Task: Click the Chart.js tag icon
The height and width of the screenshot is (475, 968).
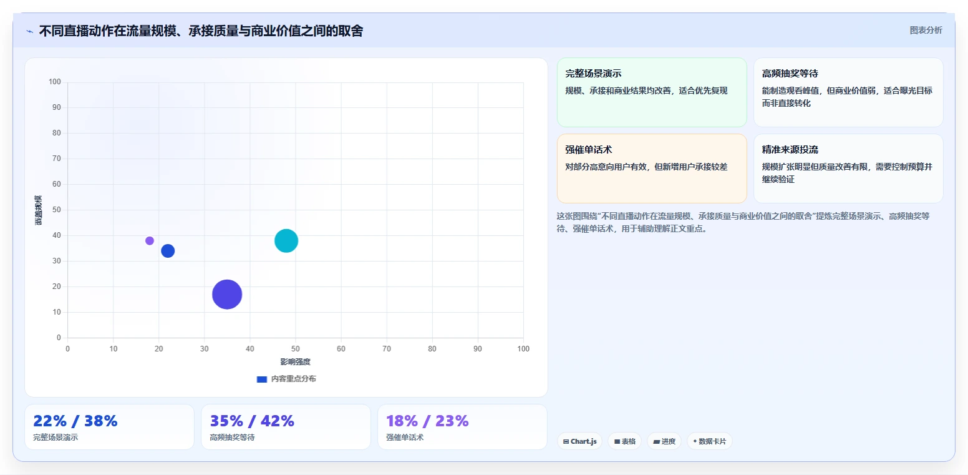Action: click(566, 441)
